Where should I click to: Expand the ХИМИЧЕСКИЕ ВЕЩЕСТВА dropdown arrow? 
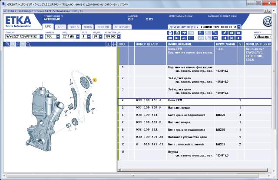(x=239, y=27)
